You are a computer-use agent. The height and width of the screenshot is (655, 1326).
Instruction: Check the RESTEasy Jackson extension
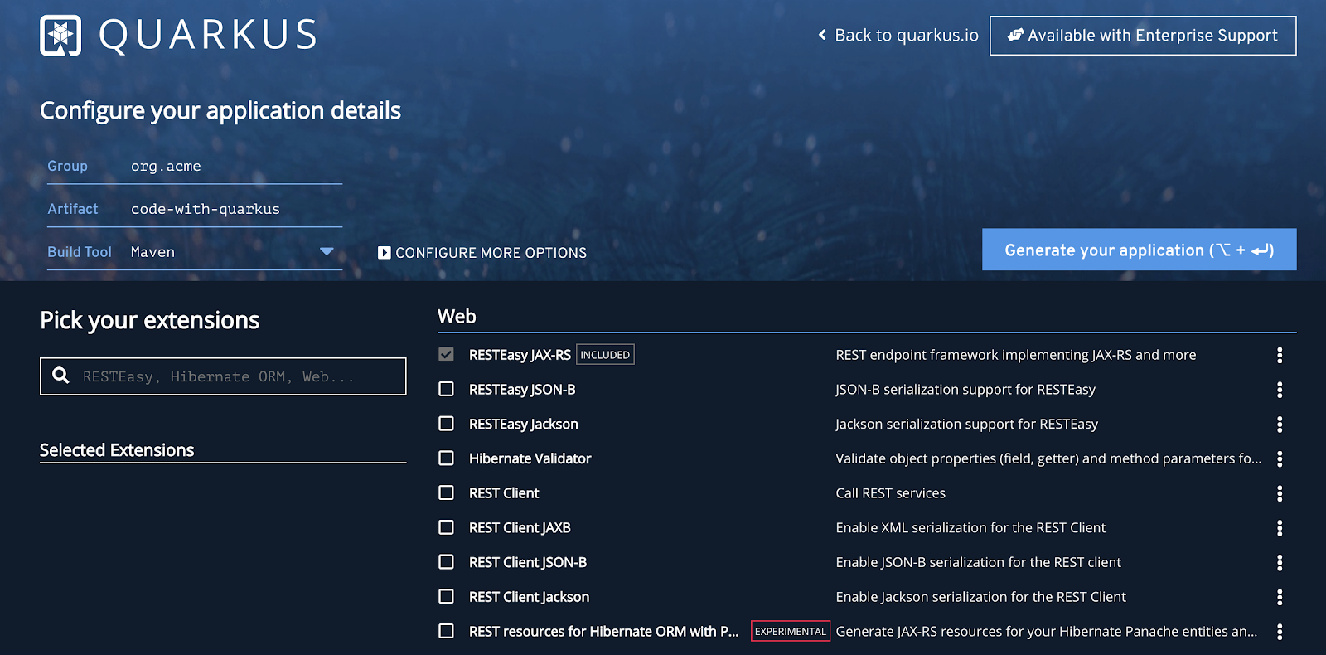point(446,424)
